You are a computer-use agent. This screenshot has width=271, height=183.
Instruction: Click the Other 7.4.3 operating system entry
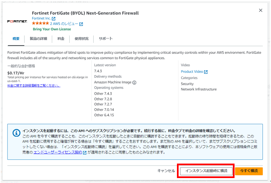coord(103,94)
